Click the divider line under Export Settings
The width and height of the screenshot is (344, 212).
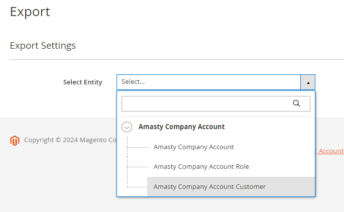177,59
